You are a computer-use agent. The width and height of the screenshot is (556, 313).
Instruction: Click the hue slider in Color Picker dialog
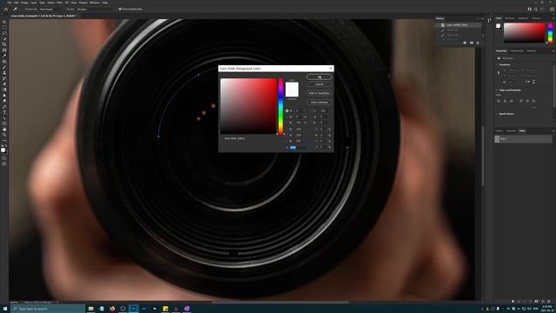click(281, 106)
